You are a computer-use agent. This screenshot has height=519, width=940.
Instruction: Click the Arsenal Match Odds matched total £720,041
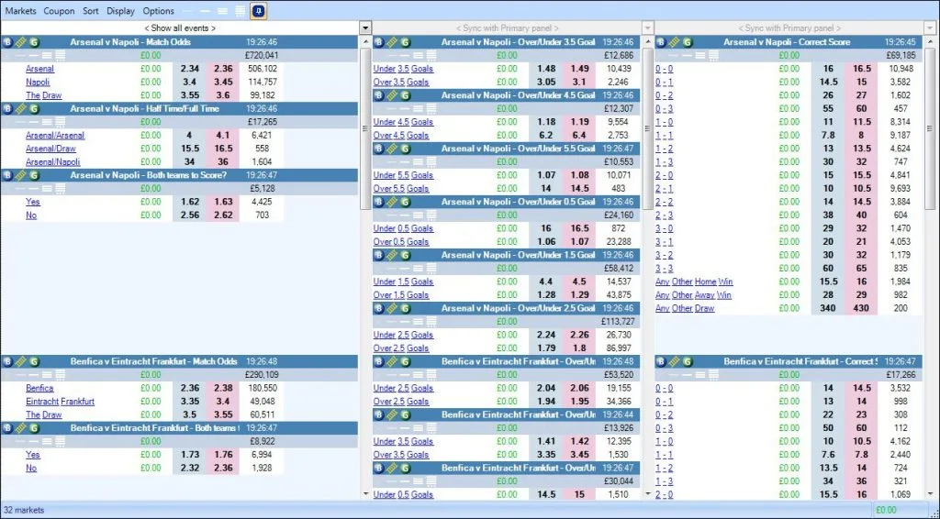[x=262, y=55]
